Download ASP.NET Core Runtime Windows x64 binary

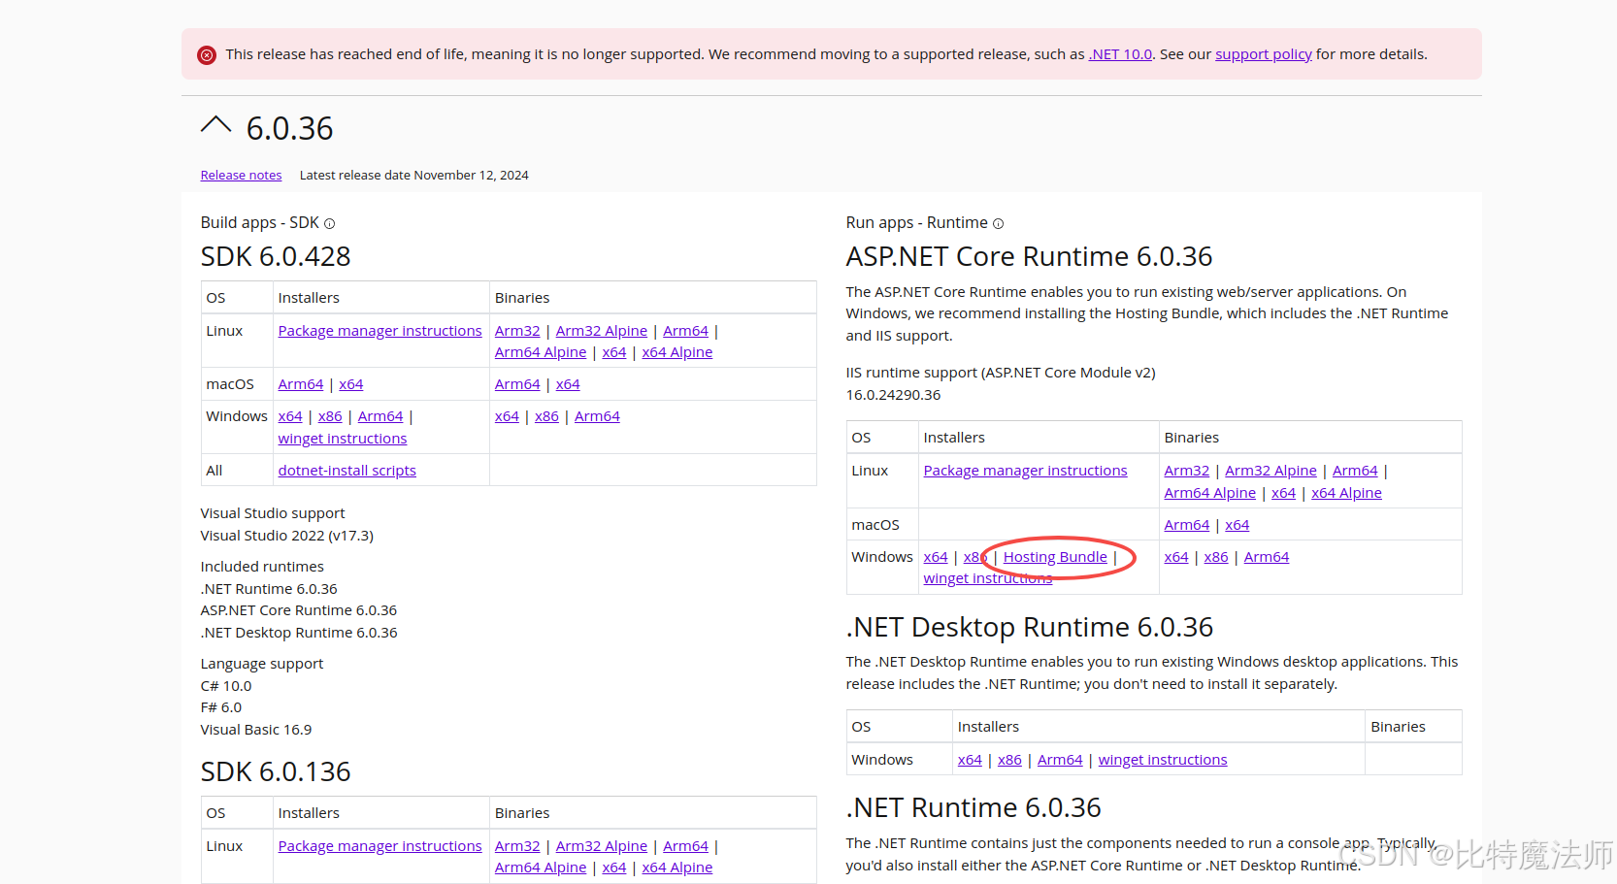(1176, 557)
